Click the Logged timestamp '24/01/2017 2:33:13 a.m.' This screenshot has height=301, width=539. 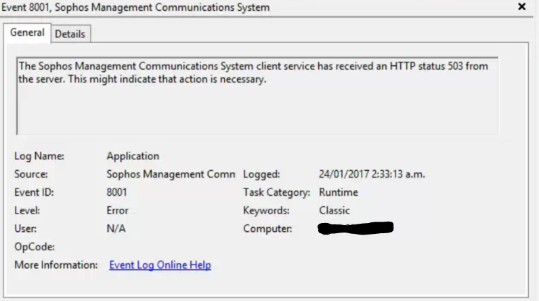tap(372, 174)
